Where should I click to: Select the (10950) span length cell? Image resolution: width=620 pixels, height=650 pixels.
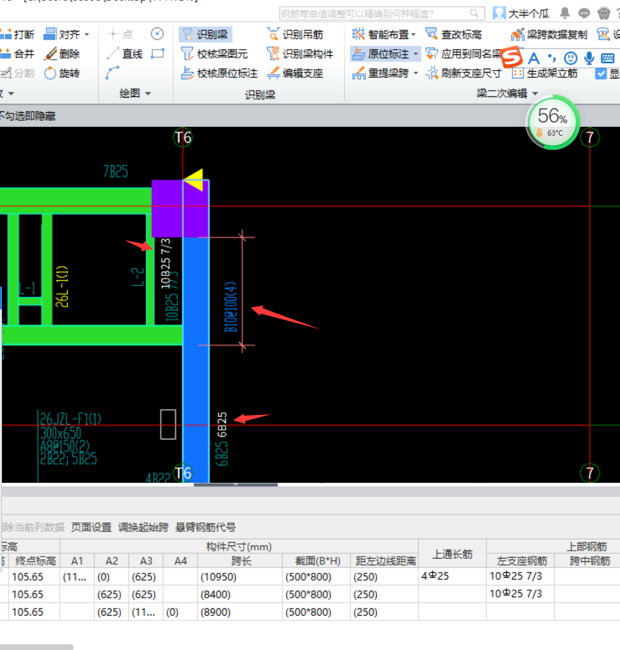(x=240, y=577)
